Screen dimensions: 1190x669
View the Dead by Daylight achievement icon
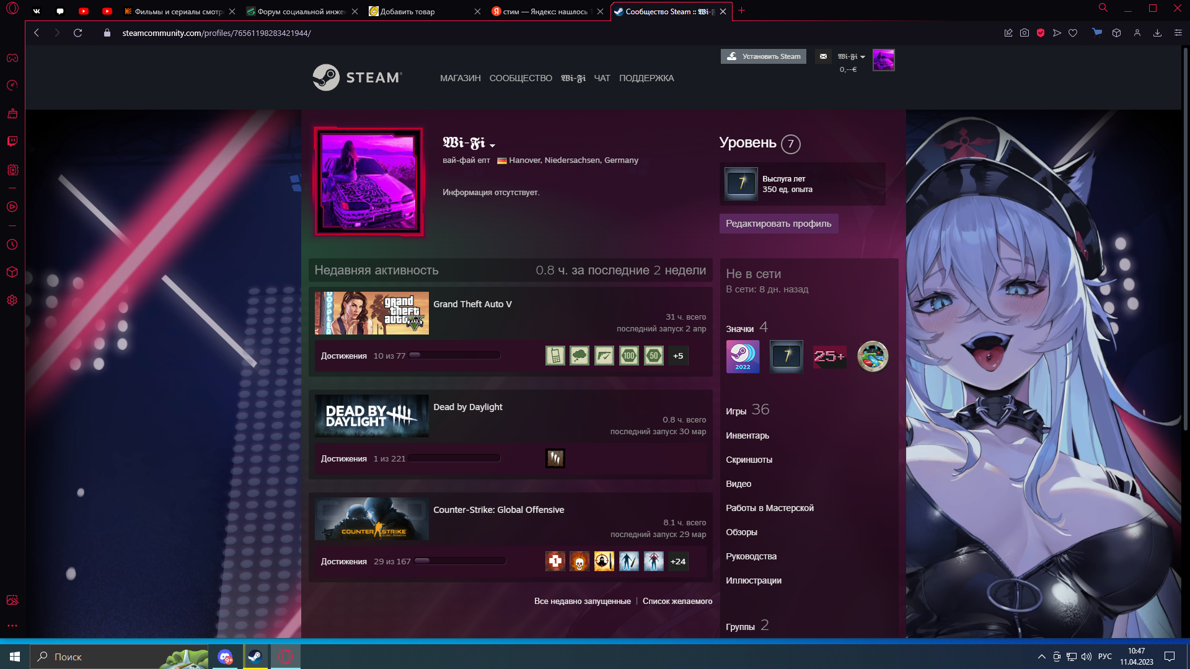[555, 458]
